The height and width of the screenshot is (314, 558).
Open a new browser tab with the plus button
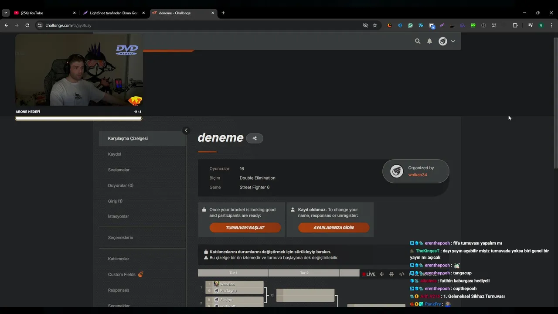[x=223, y=13]
